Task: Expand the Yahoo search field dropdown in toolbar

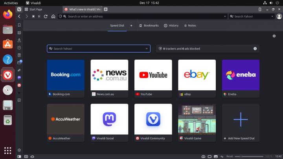Action: (x=272, y=16)
